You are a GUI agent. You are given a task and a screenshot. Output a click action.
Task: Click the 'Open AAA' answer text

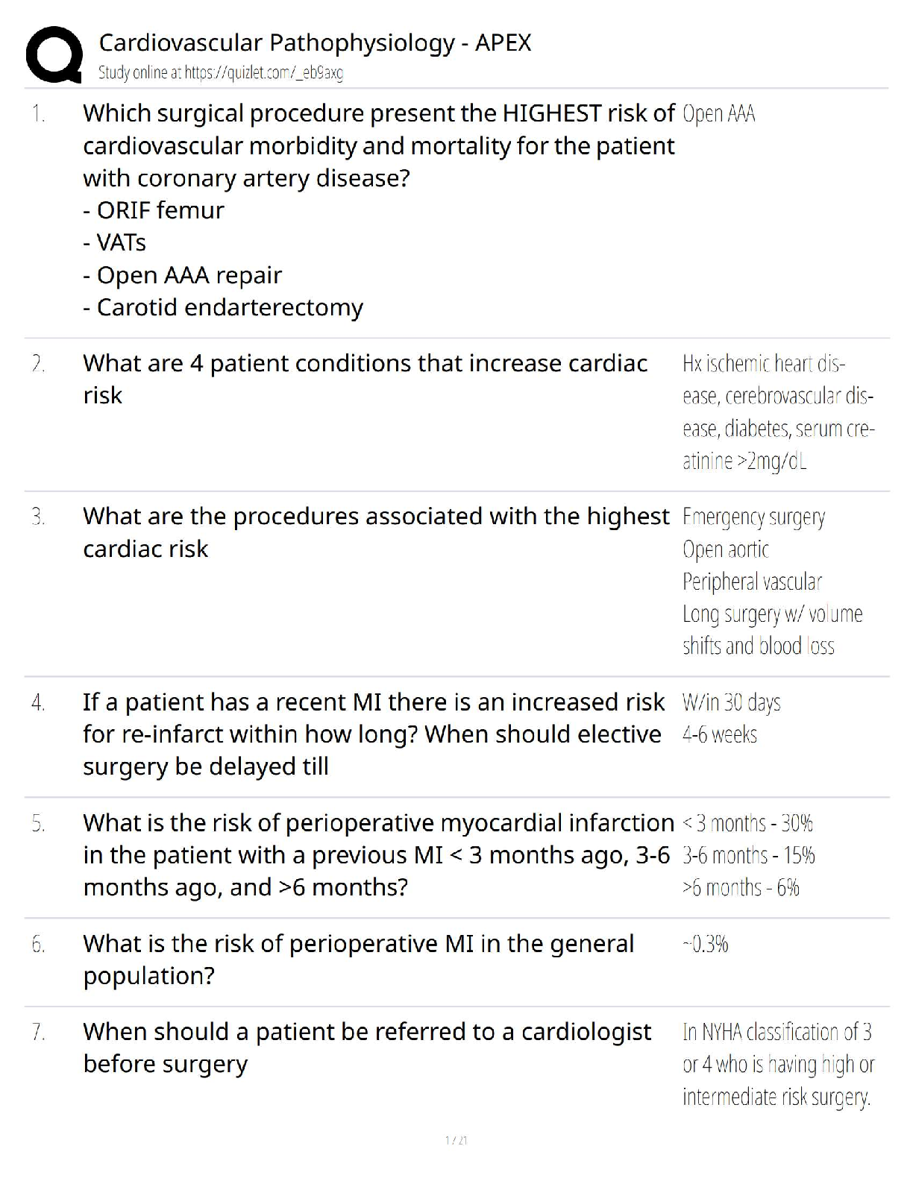[x=718, y=114]
